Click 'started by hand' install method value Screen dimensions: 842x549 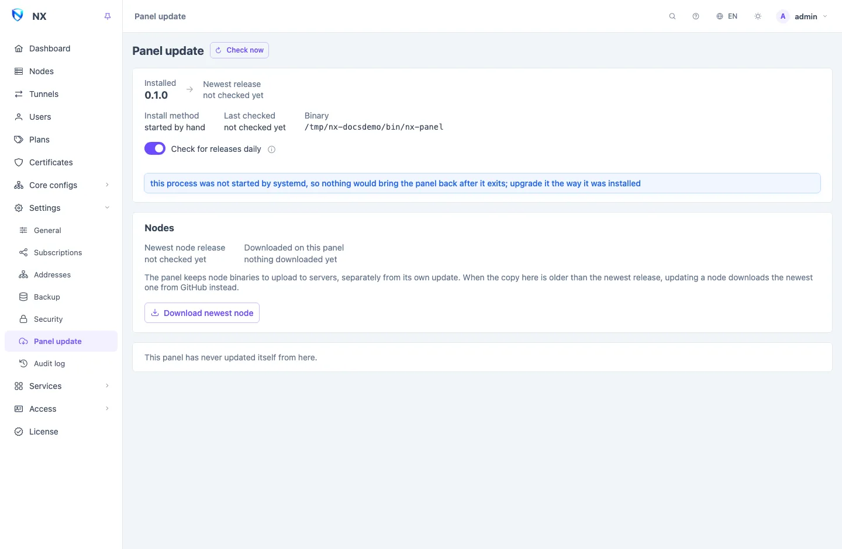coord(175,127)
